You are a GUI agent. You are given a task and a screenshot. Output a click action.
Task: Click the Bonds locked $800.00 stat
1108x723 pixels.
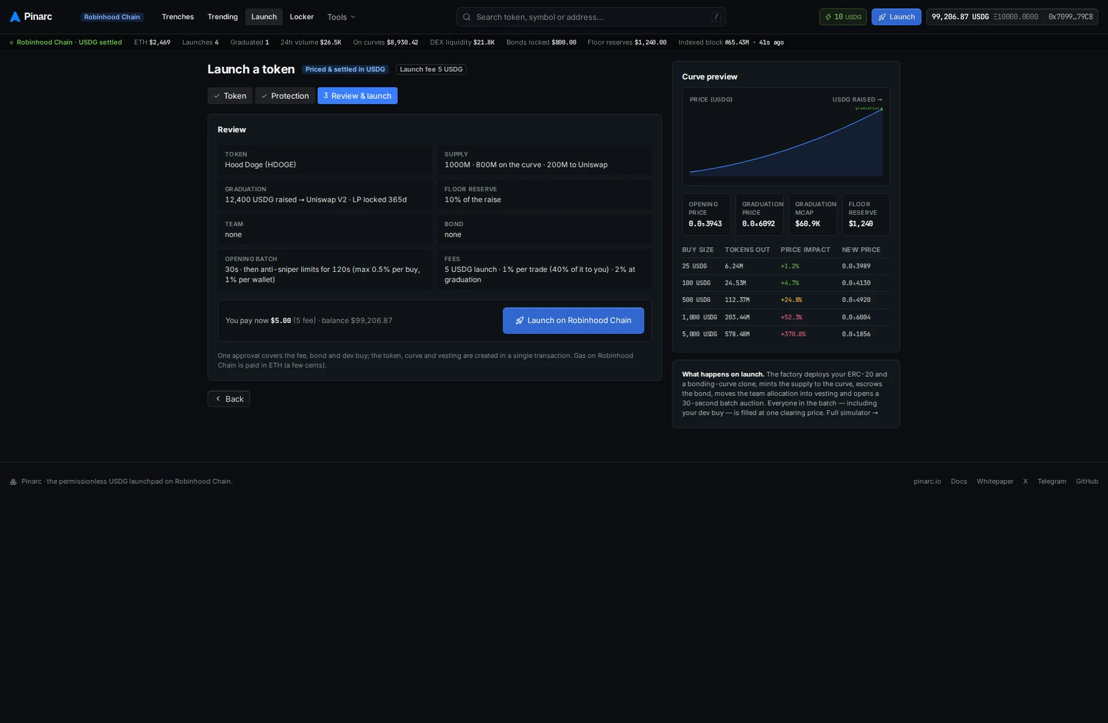click(x=541, y=42)
